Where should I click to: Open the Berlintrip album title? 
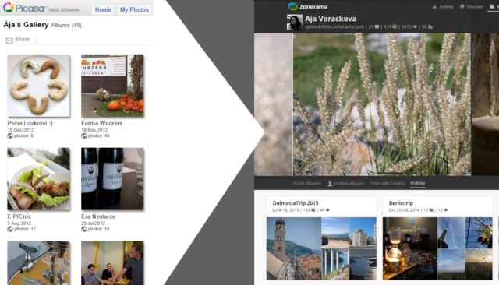point(401,203)
